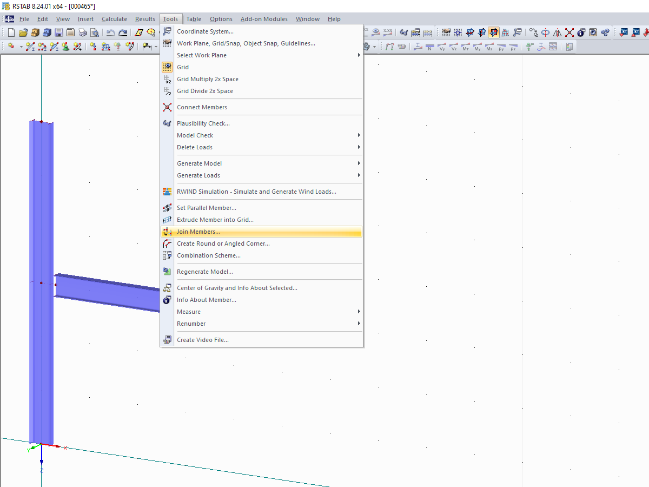Create a new model with the blank page icon
649x487 pixels.
tap(11, 32)
